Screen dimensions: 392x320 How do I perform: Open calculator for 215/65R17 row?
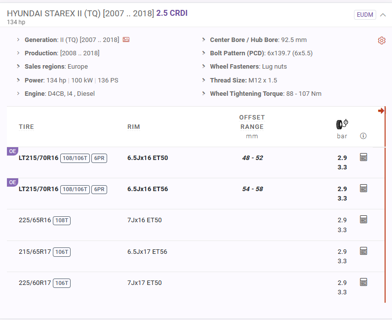click(363, 251)
